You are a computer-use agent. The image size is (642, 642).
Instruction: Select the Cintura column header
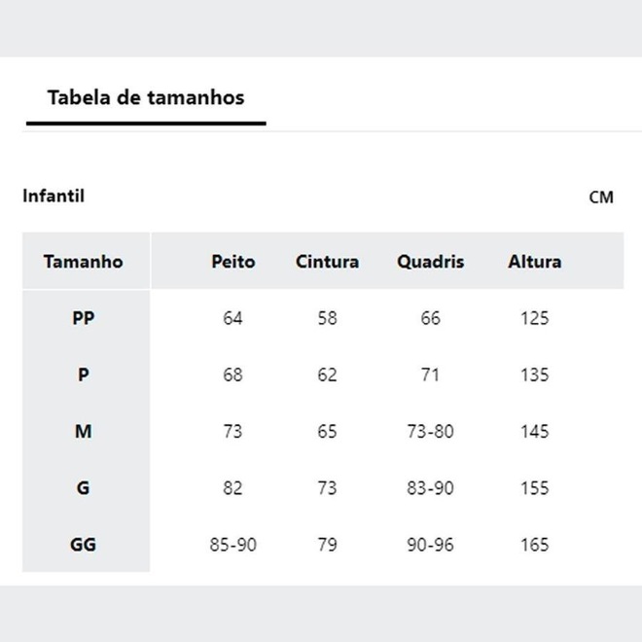tap(327, 262)
